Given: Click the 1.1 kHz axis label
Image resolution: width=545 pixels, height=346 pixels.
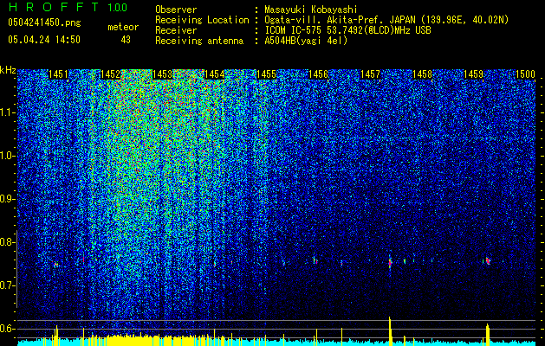Looking at the screenshot, I should point(8,112).
